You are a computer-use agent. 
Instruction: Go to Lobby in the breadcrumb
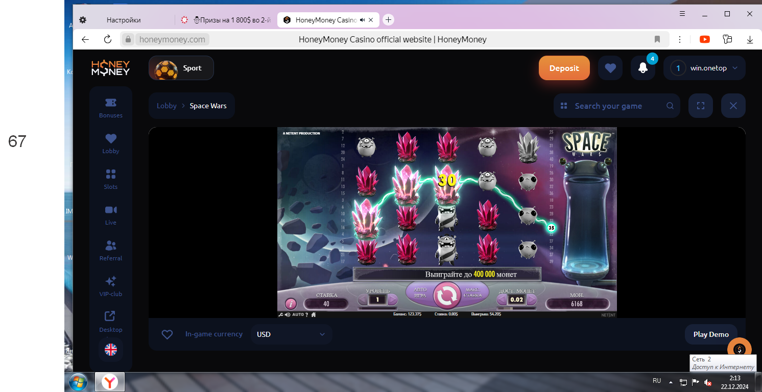point(166,106)
